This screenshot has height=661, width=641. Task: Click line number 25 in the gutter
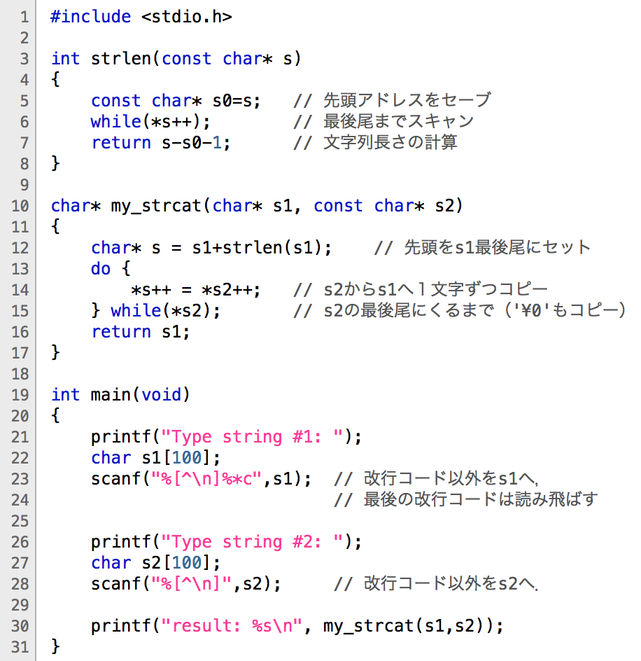(20, 522)
